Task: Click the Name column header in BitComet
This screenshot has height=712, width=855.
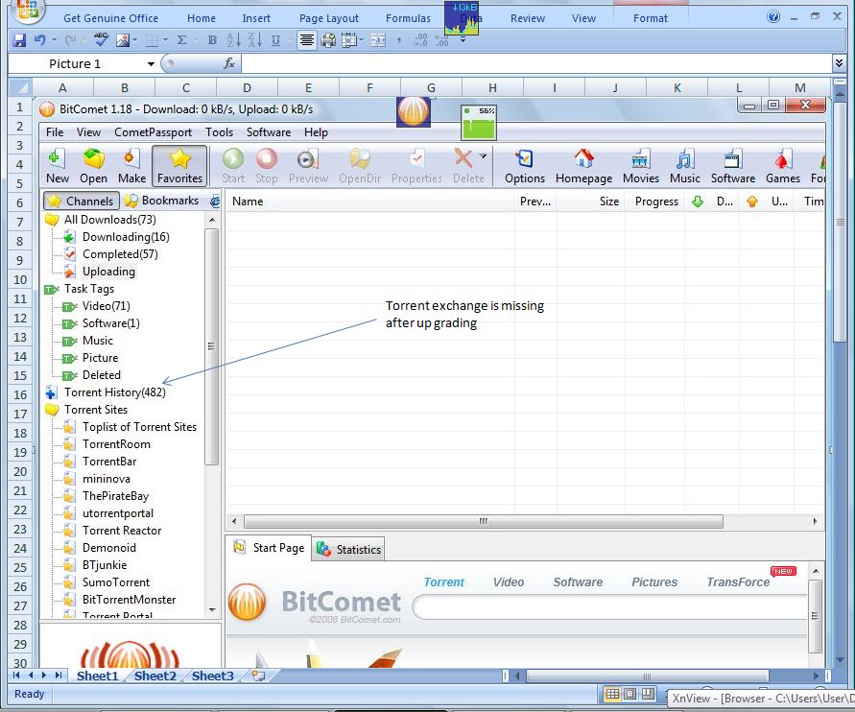Action: point(370,202)
